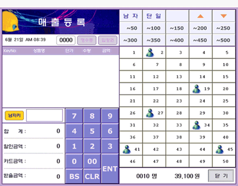Switch to the ~350 locker range
This screenshot has height=186, width=238.
[154, 40]
